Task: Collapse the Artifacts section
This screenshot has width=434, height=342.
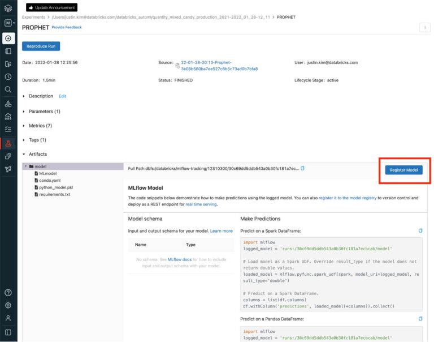Action: (24, 154)
